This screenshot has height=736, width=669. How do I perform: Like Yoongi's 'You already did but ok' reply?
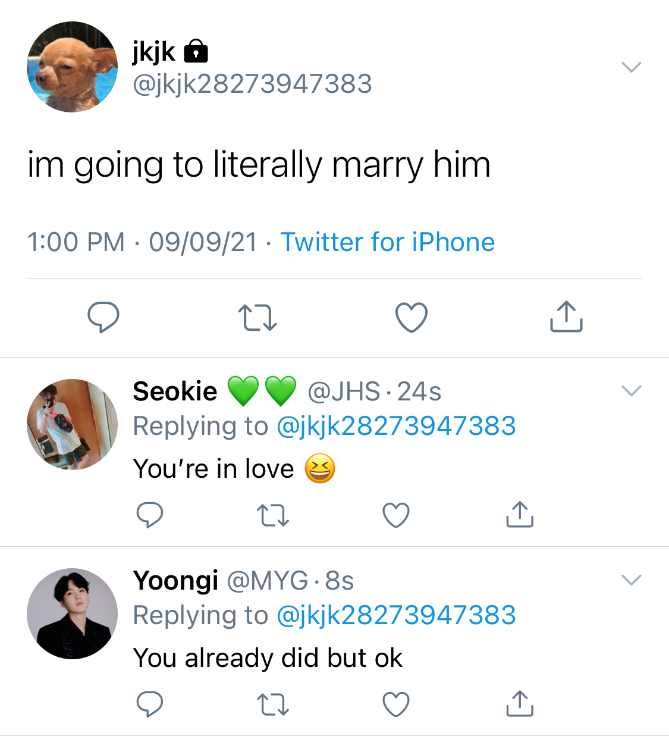click(x=396, y=704)
